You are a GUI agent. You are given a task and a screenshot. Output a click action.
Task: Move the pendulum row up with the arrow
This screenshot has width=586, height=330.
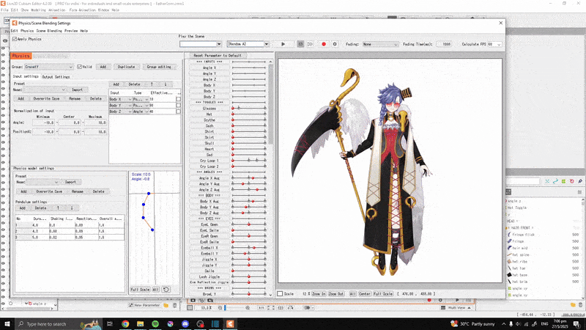tap(58, 208)
